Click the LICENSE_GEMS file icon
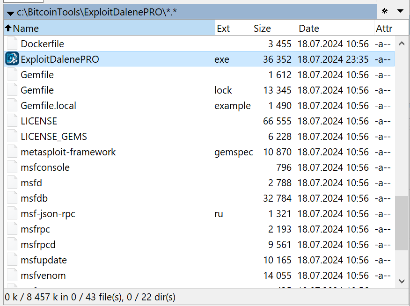Viewport: 410px width, 306px height. pyautogui.click(x=12, y=136)
